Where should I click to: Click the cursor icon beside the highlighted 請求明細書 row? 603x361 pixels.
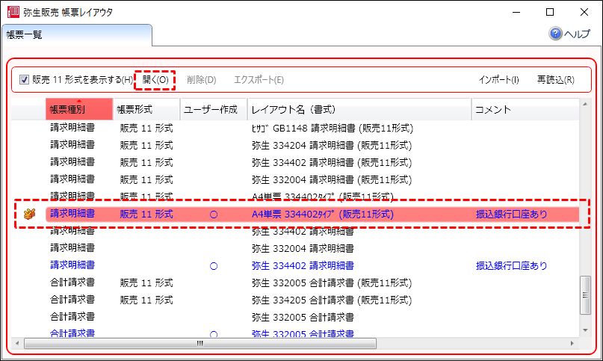(x=30, y=214)
